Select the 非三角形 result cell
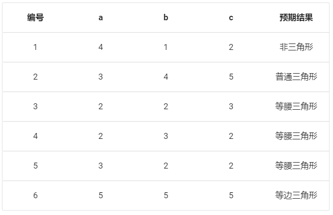Viewport: 333px width, 215px height. [296, 47]
